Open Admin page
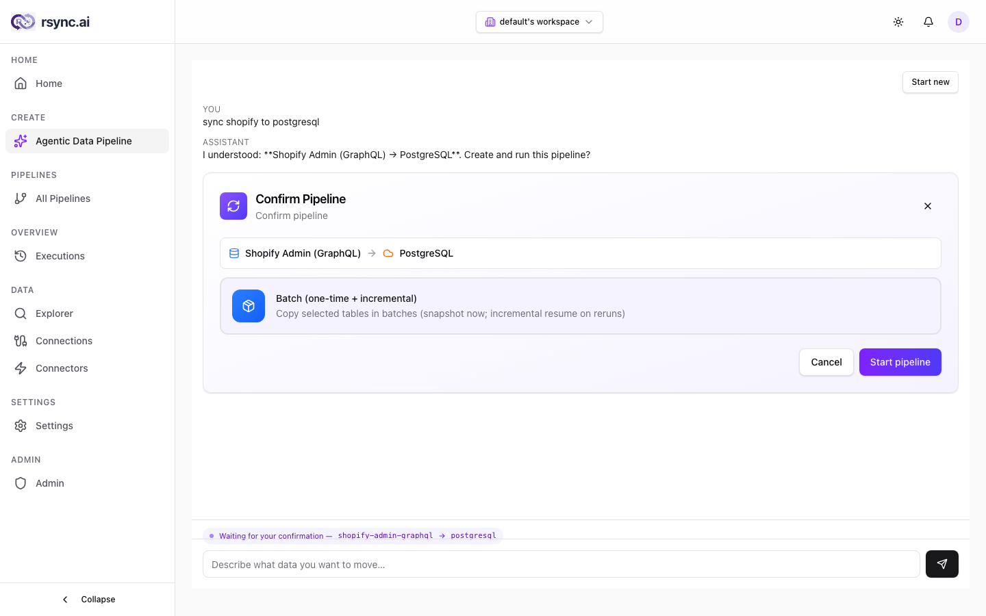 [87, 483]
